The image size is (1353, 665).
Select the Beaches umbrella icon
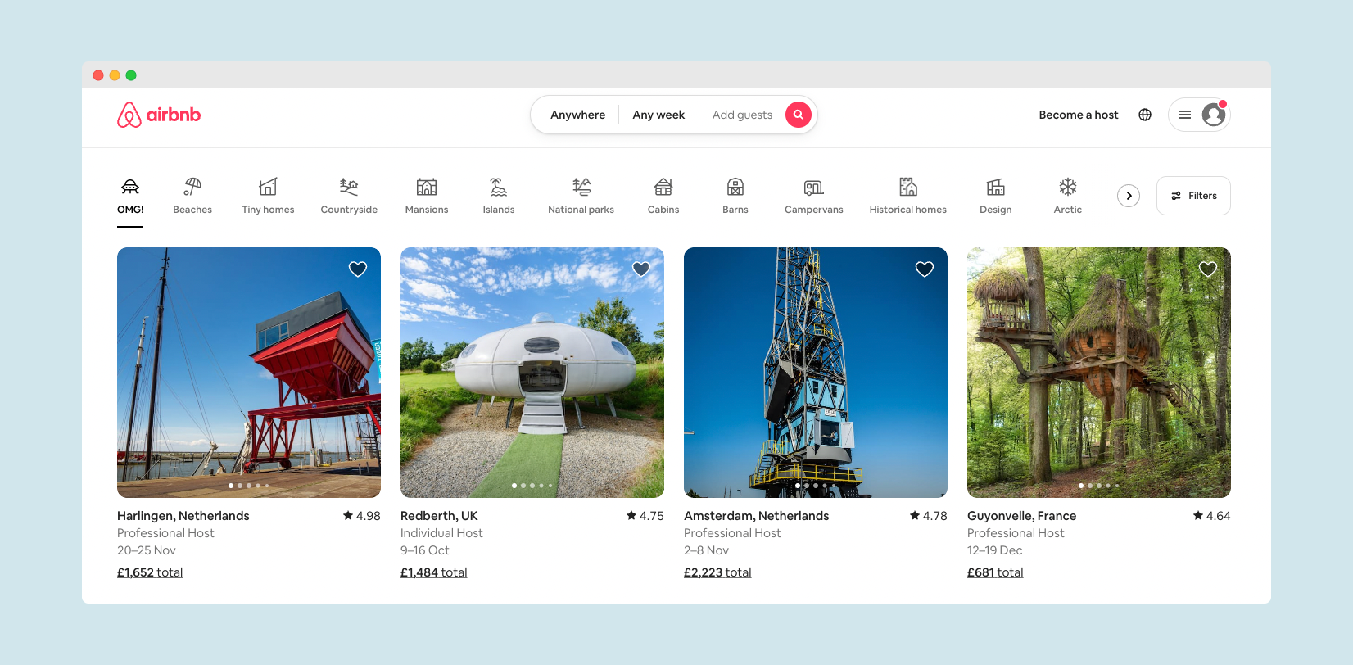[192, 187]
